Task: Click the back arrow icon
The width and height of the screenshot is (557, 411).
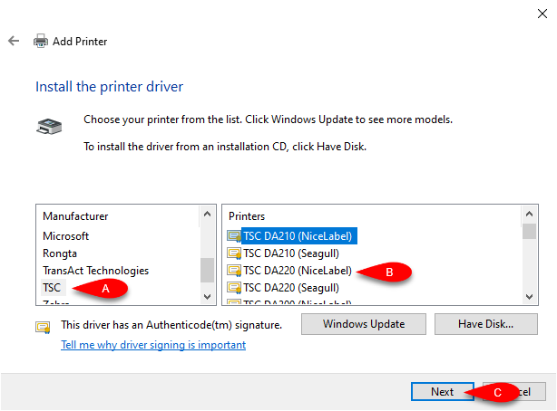Action: (x=14, y=41)
